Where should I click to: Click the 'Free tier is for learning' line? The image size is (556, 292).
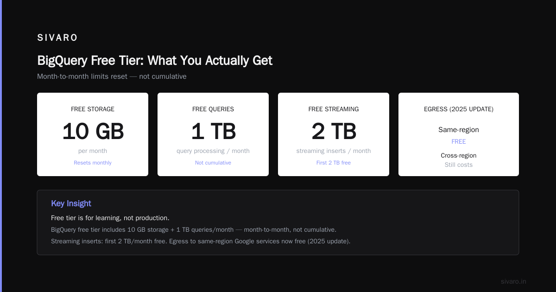[x=110, y=218]
